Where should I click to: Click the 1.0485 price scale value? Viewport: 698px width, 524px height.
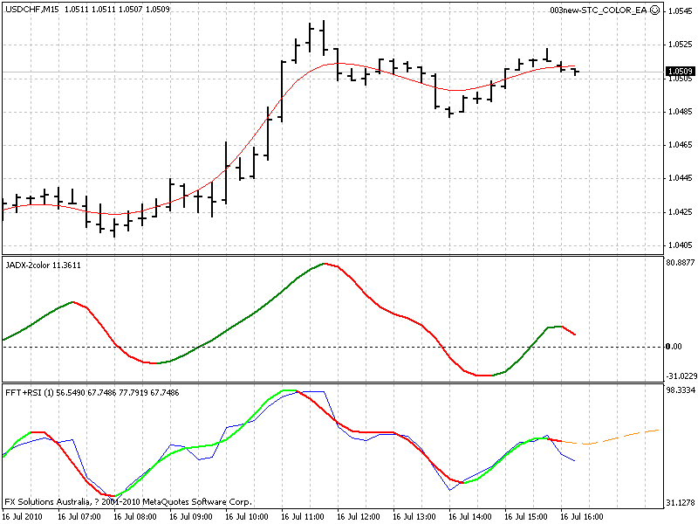(x=681, y=112)
